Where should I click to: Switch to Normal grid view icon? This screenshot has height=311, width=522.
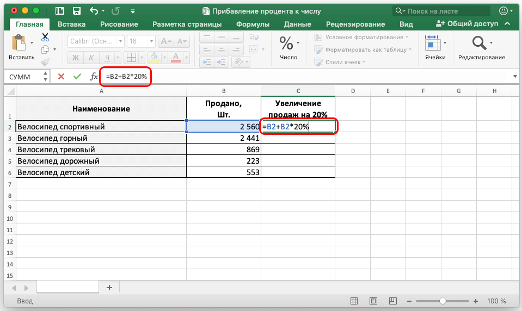coord(354,301)
